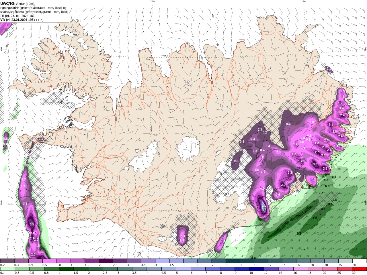Click the '0.1' label on the lower scale

tap(2, 273)
